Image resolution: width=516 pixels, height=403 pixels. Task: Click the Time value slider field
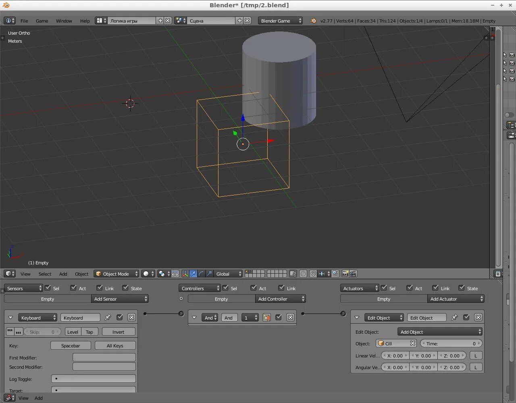click(x=451, y=344)
